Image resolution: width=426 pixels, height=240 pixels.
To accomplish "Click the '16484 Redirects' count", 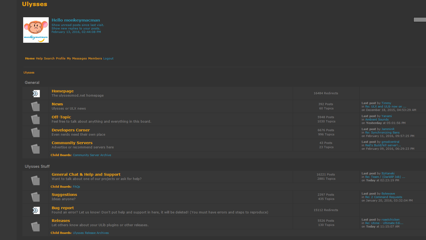I will [326, 93].
